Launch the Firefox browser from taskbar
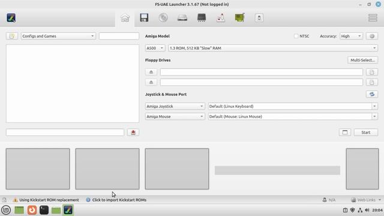 [32, 210]
